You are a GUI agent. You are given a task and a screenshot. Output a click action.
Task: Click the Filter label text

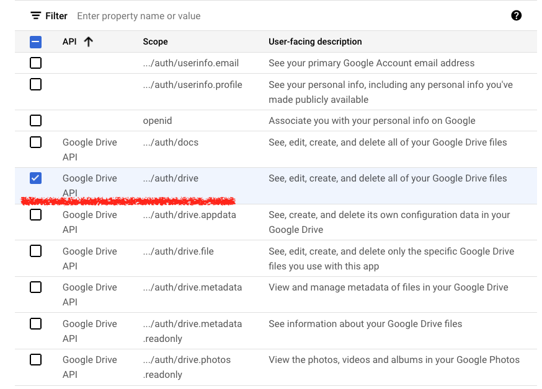pos(56,15)
